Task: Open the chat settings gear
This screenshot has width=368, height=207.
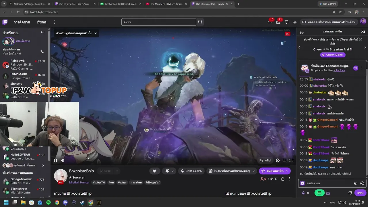Action: [x=350, y=193]
